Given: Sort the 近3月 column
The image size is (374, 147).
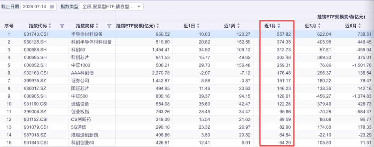Looking at the screenshot, I should click(319, 26).
